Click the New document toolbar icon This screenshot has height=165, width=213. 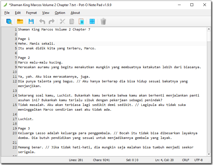[x=9, y=22]
